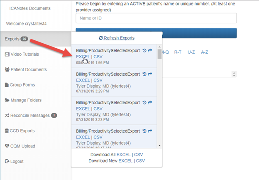Click Download All EXCEL link
259x180 pixels.
(125, 155)
